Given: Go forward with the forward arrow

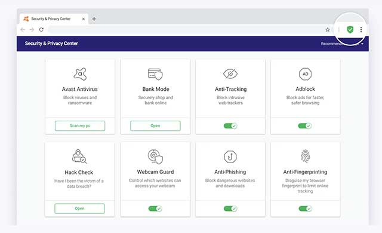Looking at the screenshot, I should [x=32, y=29].
